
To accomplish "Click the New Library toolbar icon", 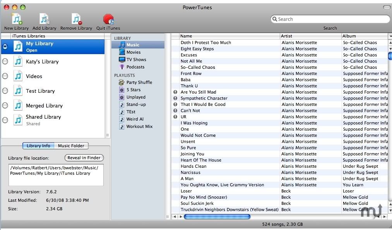I will pos(17,19).
